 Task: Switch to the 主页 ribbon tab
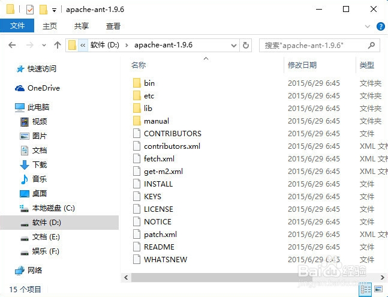click(50, 26)
